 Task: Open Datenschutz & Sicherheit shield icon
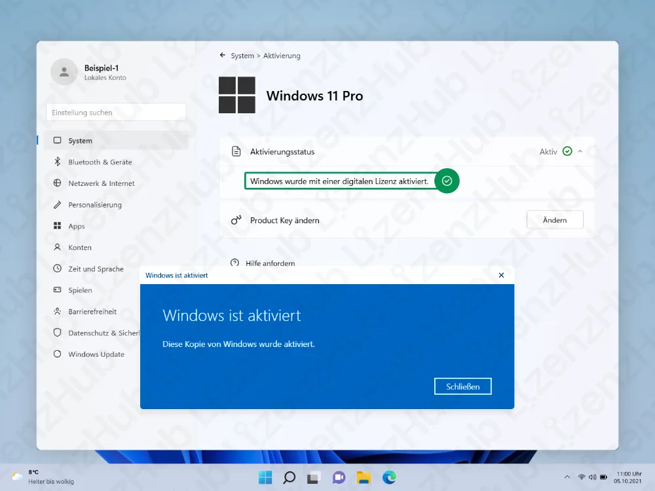click(58, 333)
